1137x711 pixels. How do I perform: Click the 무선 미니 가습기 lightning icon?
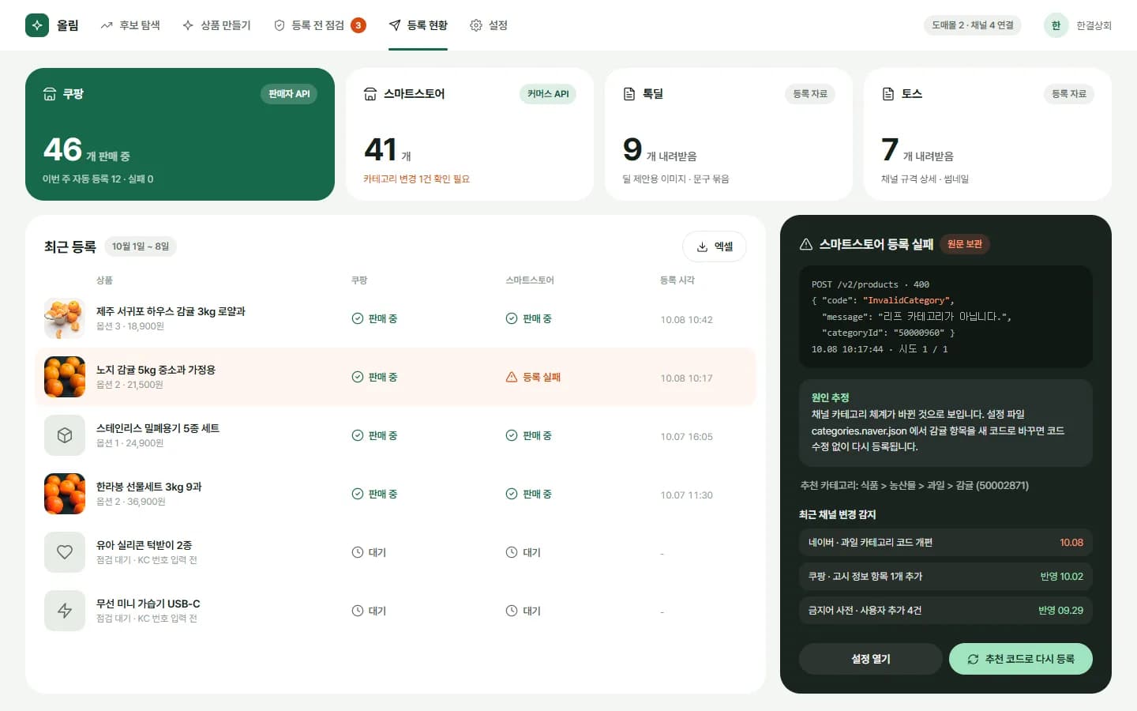[x=65, y=611]
